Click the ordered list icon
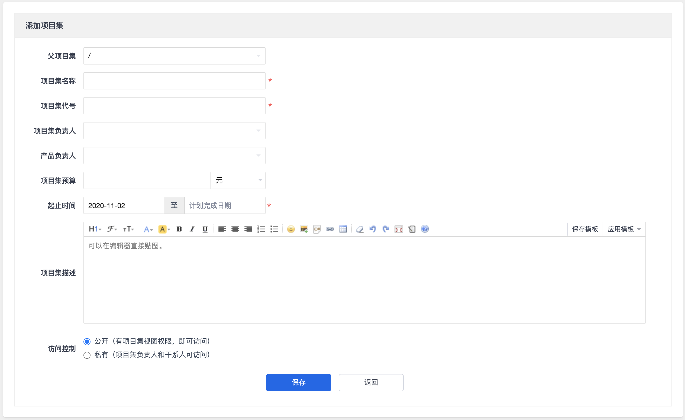 point(261,229)
